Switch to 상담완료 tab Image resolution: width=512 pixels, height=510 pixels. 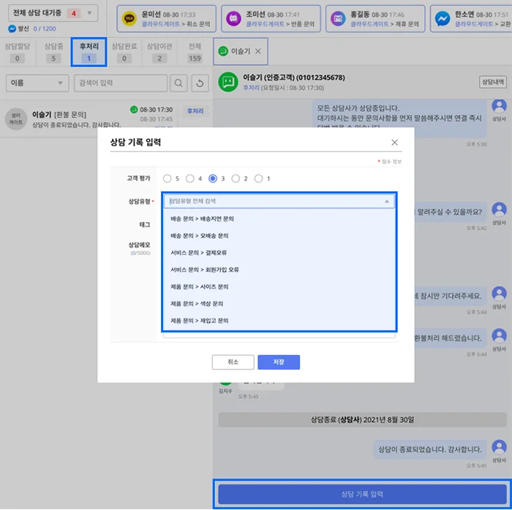[x=124, y=52]
